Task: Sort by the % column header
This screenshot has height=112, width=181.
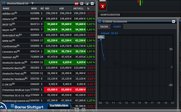Action: [91, 8]
